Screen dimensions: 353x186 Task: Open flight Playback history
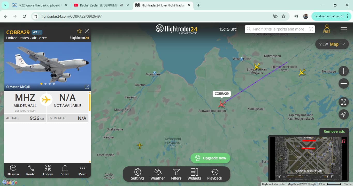[x=214, y=174]
